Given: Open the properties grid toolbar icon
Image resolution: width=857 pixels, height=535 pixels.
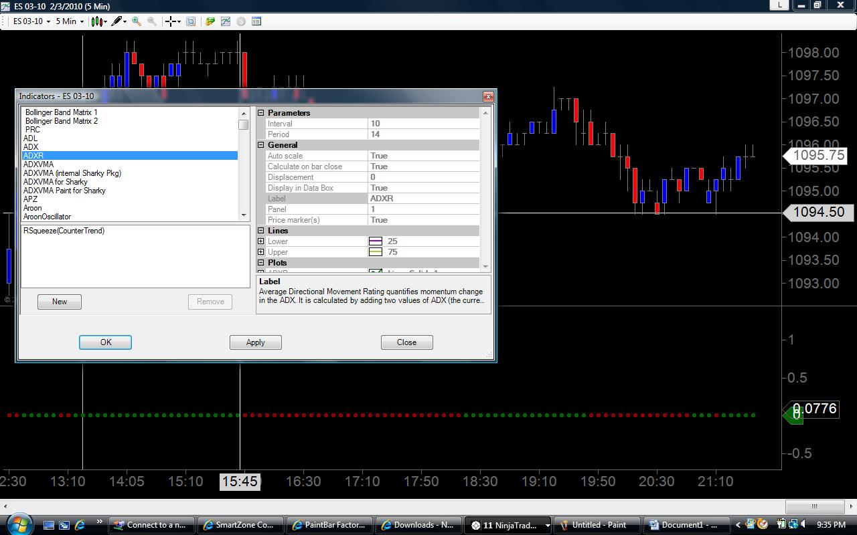Looking at the screenshot, I should tap(256, 21).
